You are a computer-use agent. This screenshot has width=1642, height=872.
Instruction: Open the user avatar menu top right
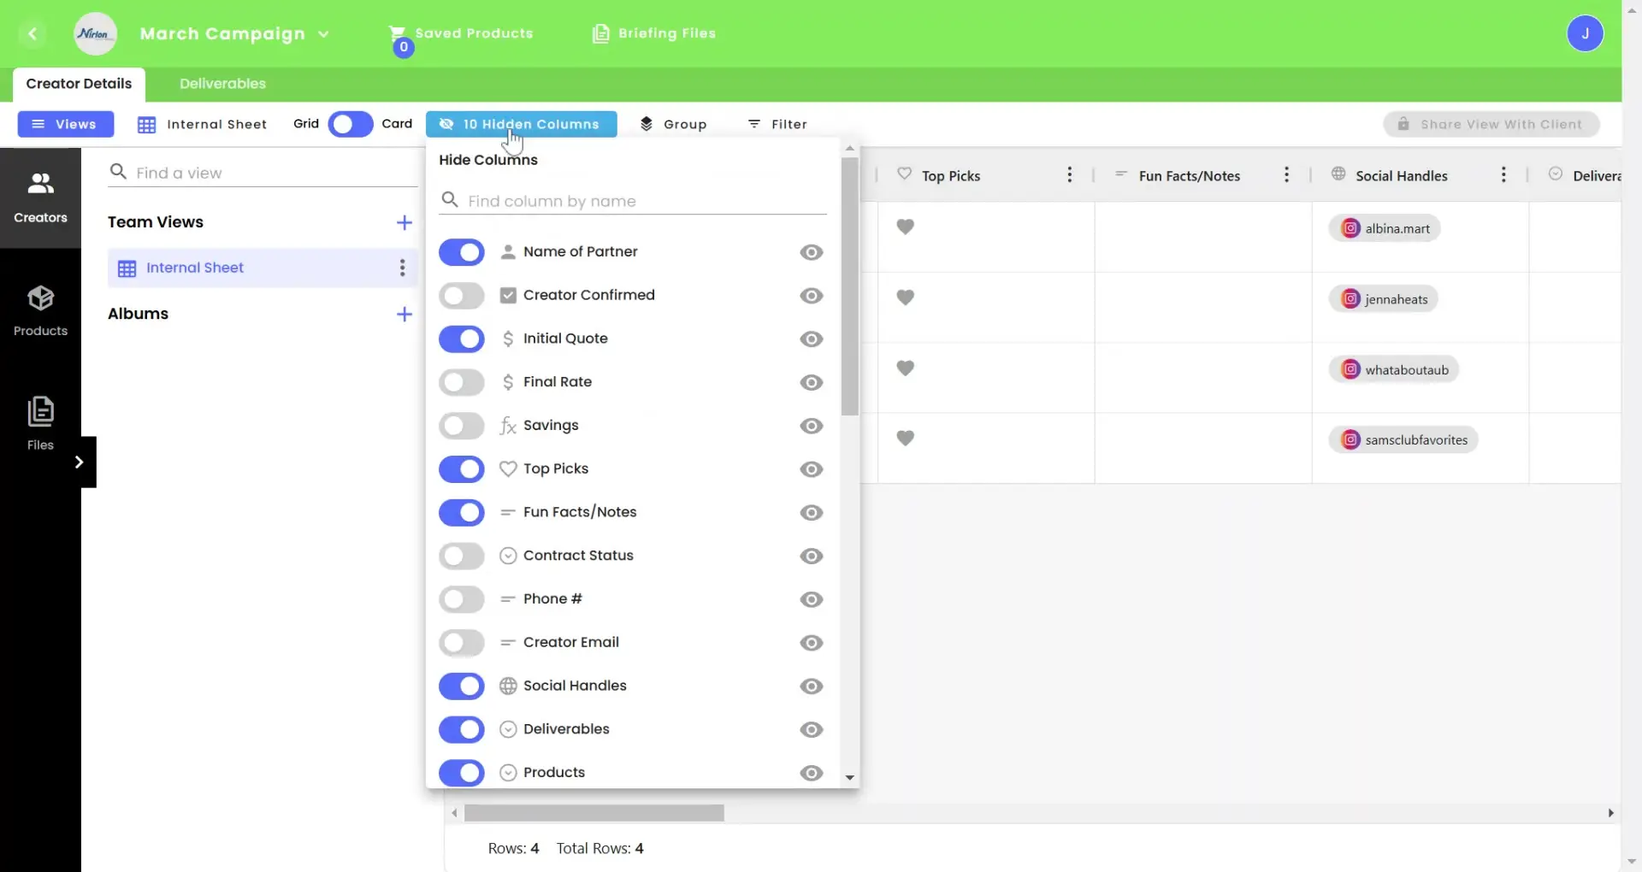tap(1587, 33)
